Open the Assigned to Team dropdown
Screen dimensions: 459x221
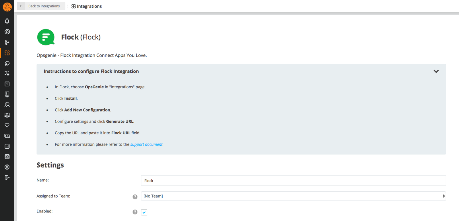point(293,196)
